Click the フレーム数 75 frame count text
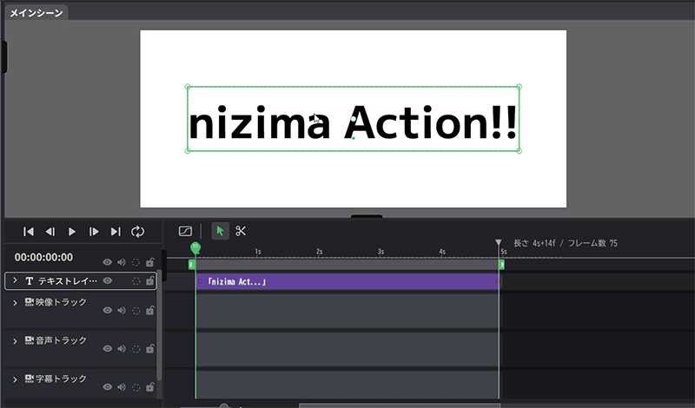The image size is (695, 408). (x=592, y=243)
